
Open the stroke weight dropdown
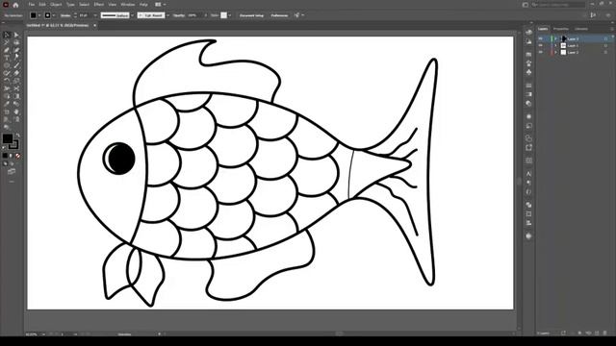[x=95, y=15]
